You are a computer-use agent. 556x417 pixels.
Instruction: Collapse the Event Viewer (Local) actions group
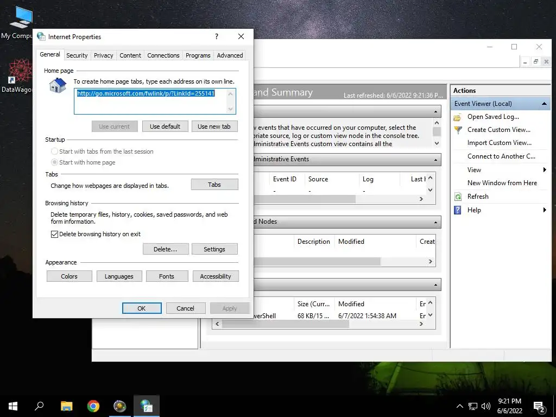point(544,104)
